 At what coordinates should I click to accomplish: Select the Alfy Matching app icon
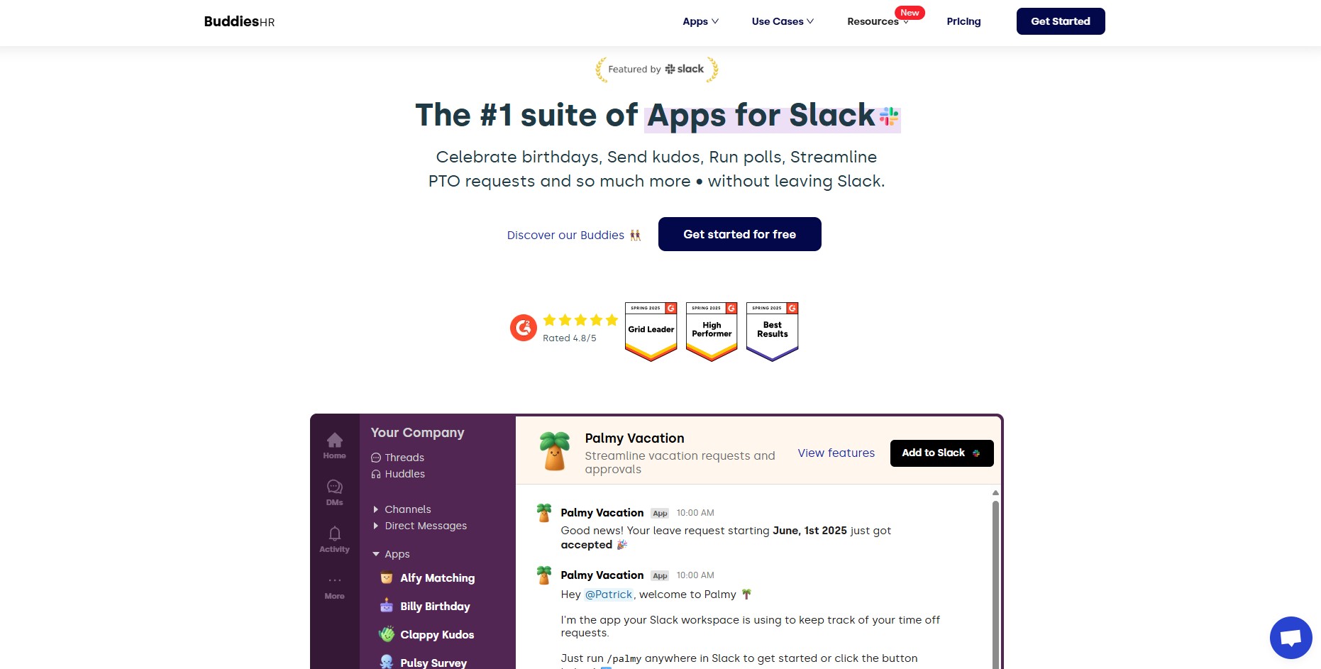coord(387,577)
